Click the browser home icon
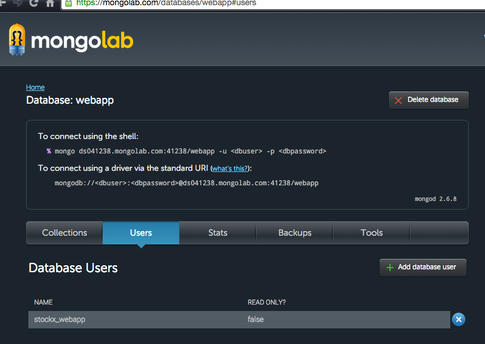Viewport: 485px width, 344px height. (50, 3)
